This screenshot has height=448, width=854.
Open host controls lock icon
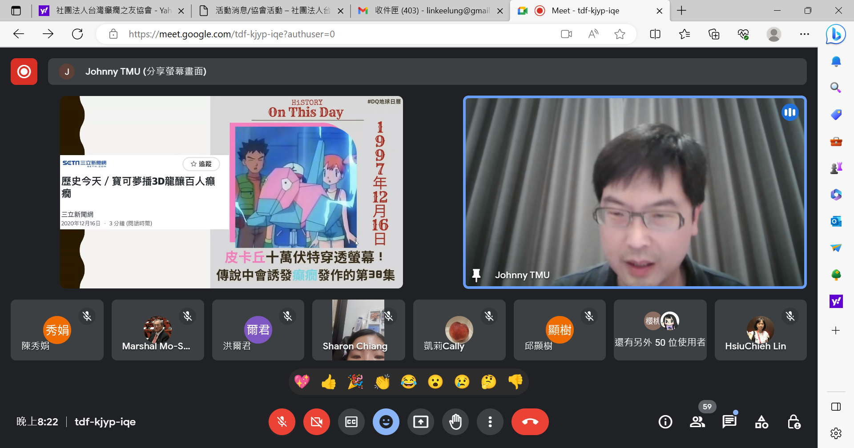point(794,422)
